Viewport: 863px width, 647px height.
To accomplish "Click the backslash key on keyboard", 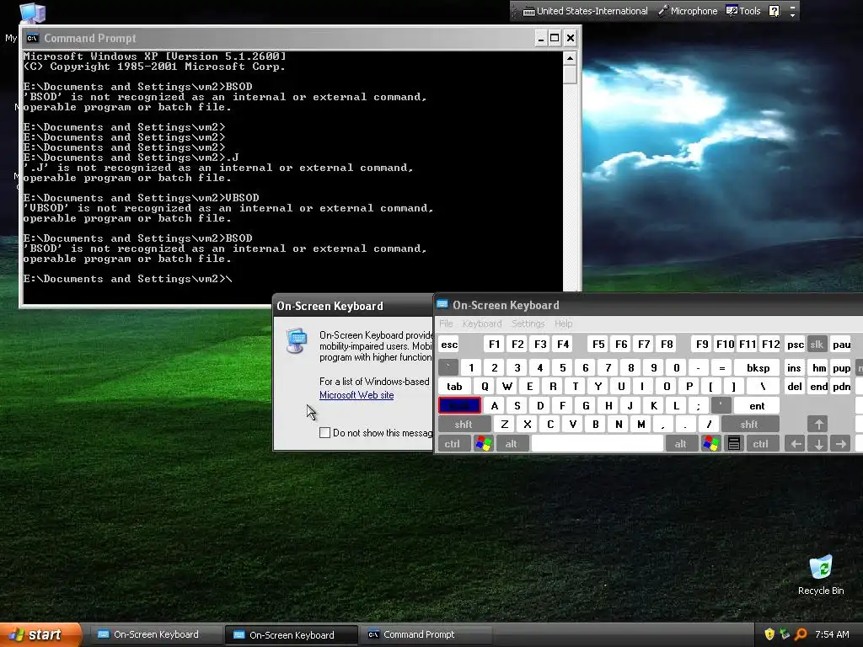I will click(763, 386).
